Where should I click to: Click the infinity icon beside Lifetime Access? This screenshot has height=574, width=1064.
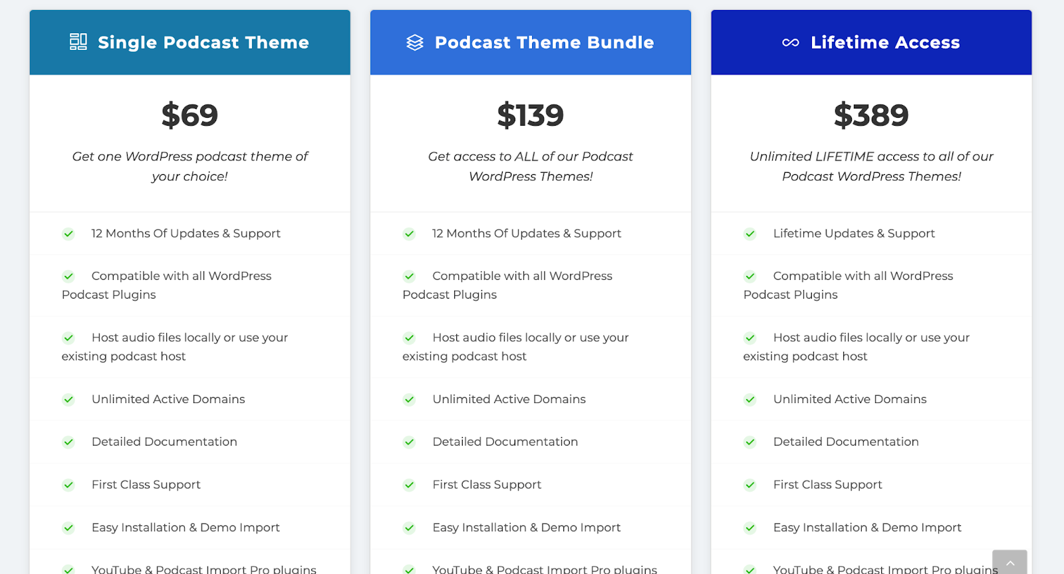(x=791, y=43)
